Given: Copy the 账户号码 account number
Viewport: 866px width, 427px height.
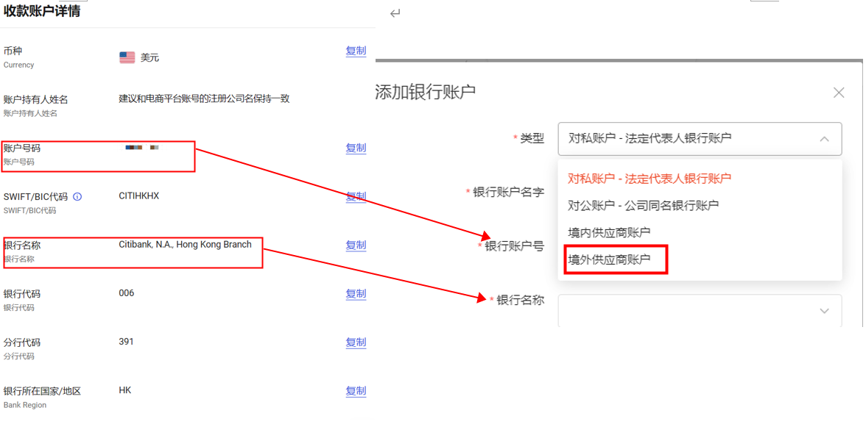Looking at the screenshot, I should 356,148.
